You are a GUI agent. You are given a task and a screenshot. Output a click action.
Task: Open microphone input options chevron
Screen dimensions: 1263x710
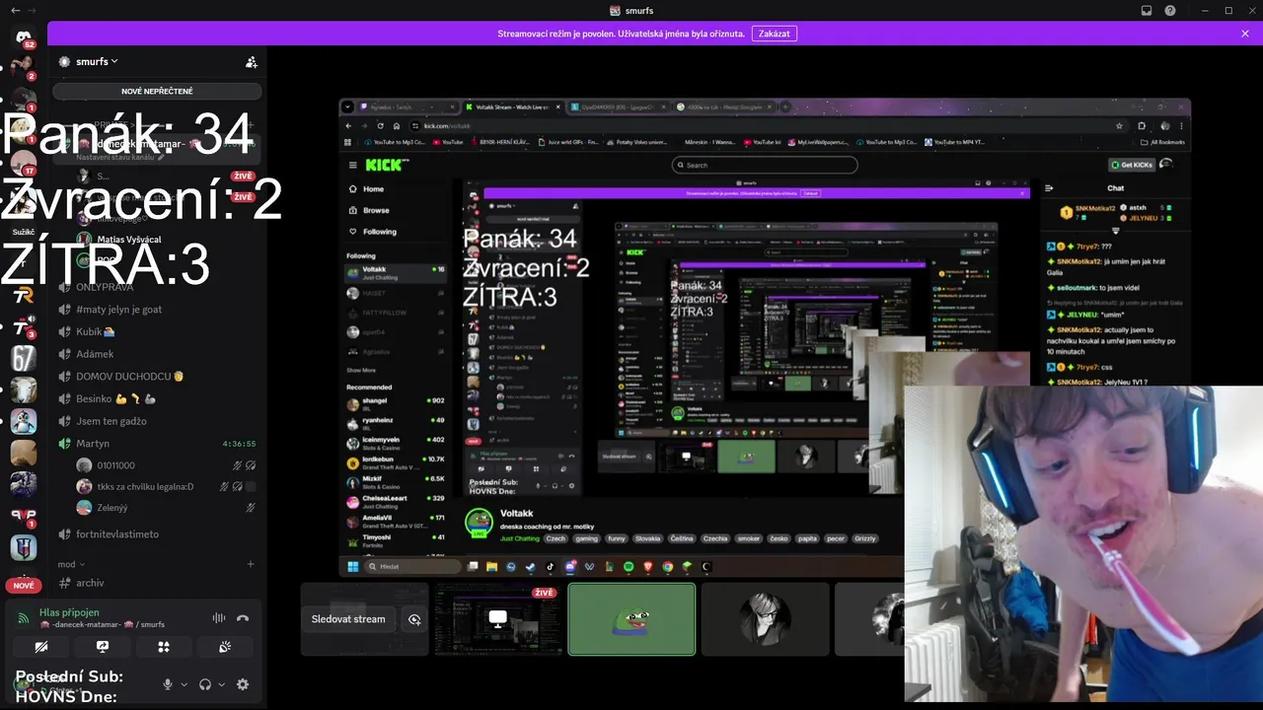click(x=184, y=684)
